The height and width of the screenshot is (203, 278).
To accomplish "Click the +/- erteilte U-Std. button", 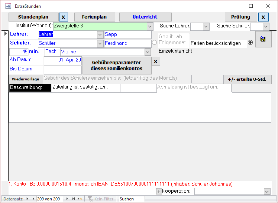I will pyautogui.click(x=247, y=79).
